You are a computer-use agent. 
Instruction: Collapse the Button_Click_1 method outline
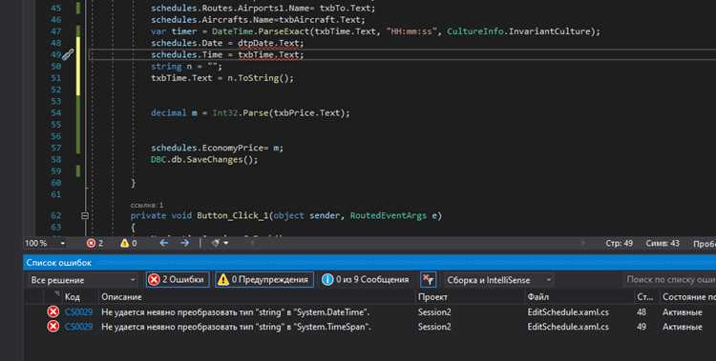tap(85, 215)
